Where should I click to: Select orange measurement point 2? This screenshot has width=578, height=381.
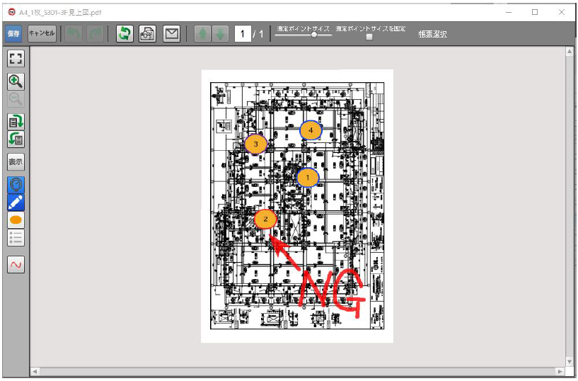tap(265, 220)
